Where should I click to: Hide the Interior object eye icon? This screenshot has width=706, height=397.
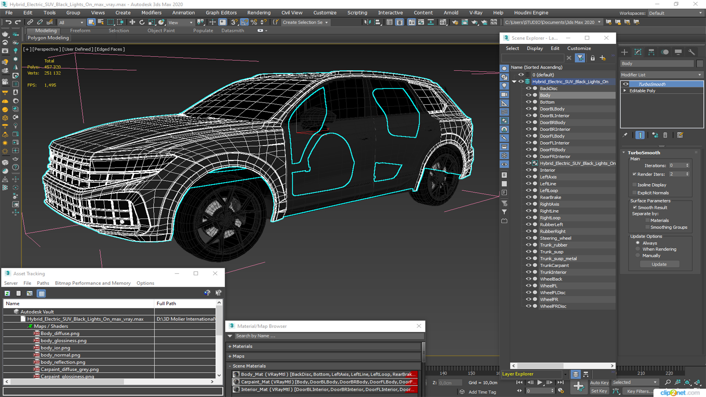pyautogui.click(x=528, y=170)
